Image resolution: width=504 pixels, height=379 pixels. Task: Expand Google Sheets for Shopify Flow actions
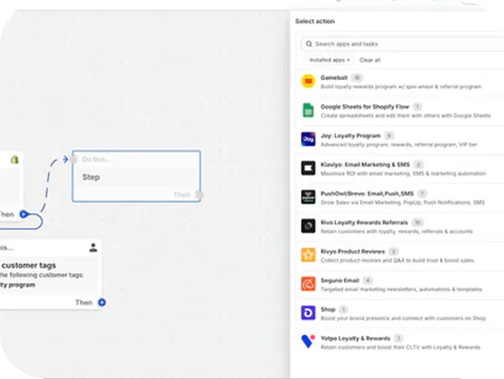click(x=366, y=107)
